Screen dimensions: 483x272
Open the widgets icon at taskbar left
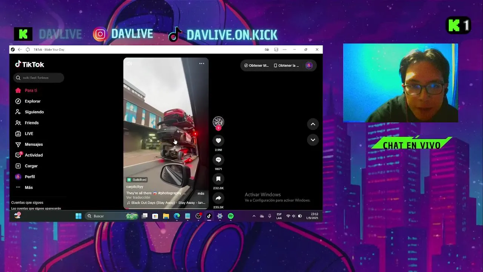click(x=17, y=215)
